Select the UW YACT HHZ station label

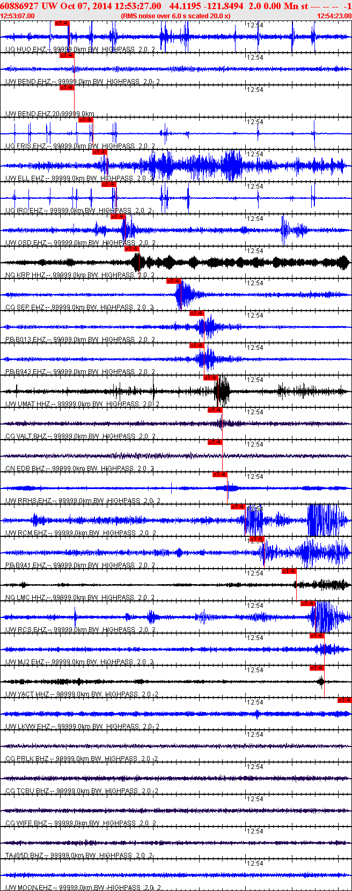tap(82, 694)
